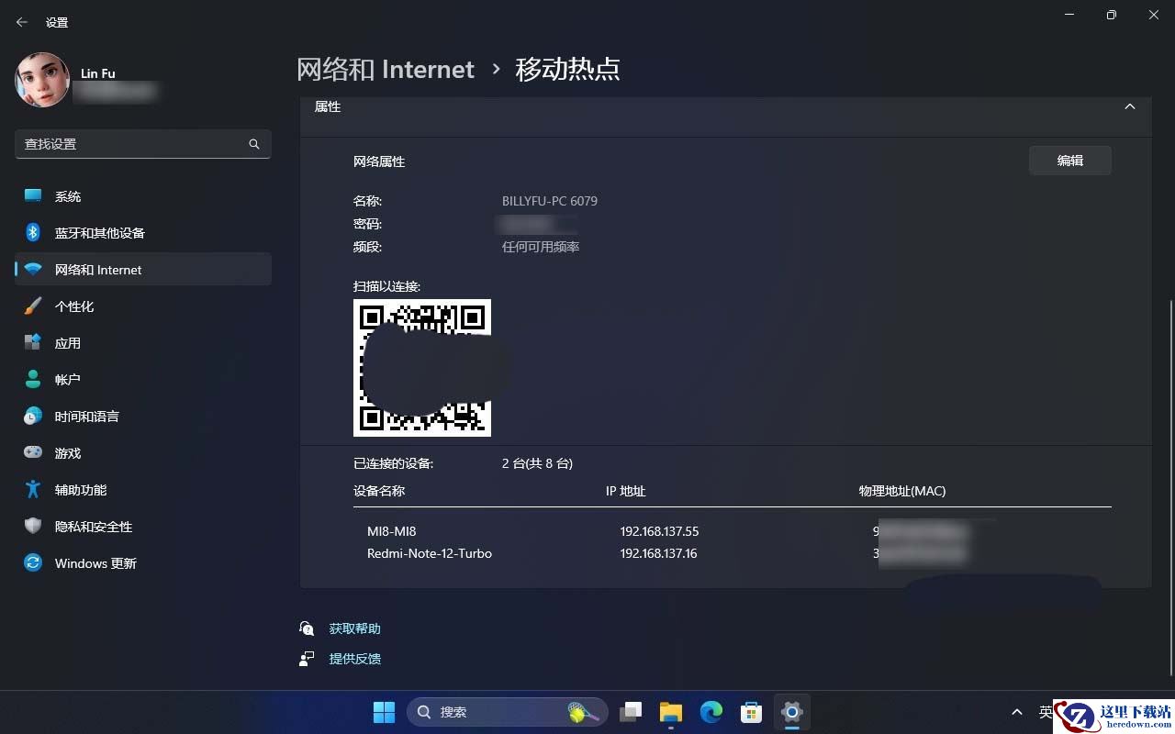The width and height of the screenshot is (1175, 734).
Task: Select the Redmi-Note-12-Turbo device name
Action: (x=430, y=553)
